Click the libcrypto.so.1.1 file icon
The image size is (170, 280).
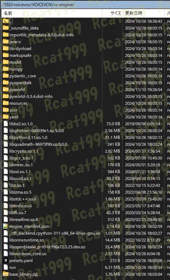6,151
